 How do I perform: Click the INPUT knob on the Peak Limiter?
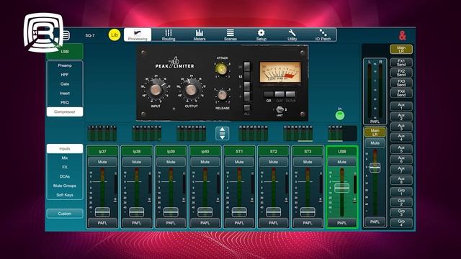(x=156, y=90)
